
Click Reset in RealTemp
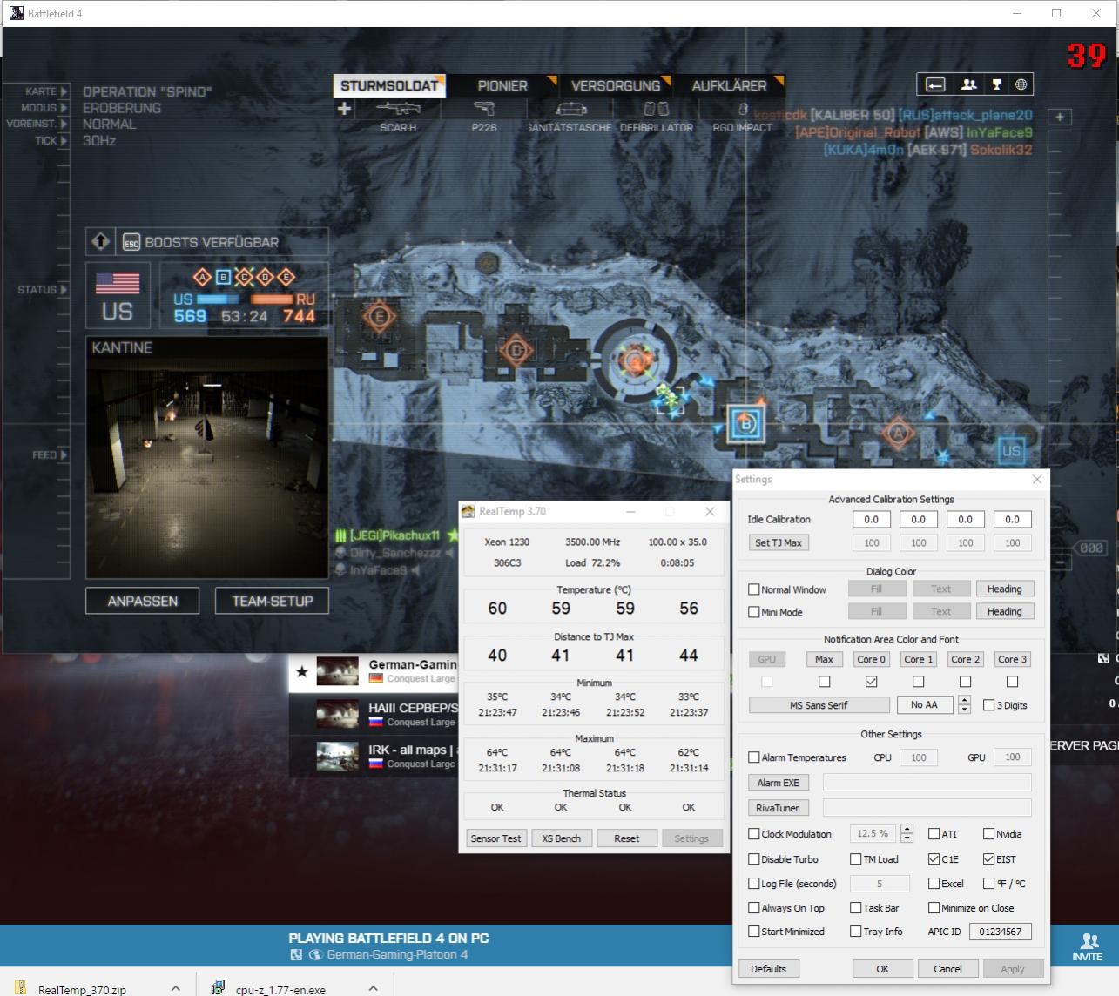[626, 838]
